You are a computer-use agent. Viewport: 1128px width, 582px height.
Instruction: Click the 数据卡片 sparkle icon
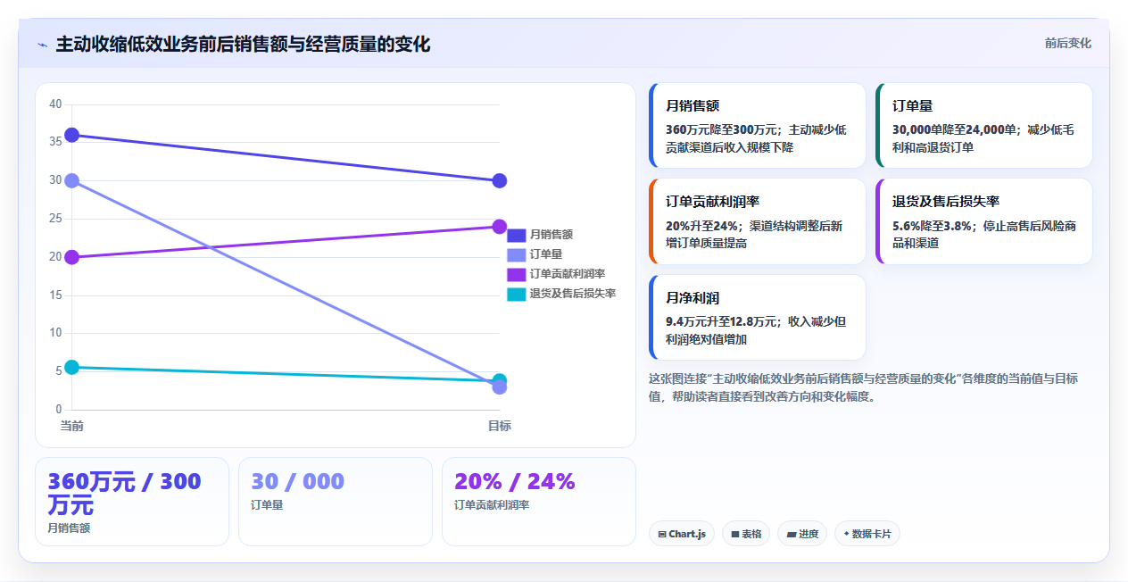(x=846, y=534)
